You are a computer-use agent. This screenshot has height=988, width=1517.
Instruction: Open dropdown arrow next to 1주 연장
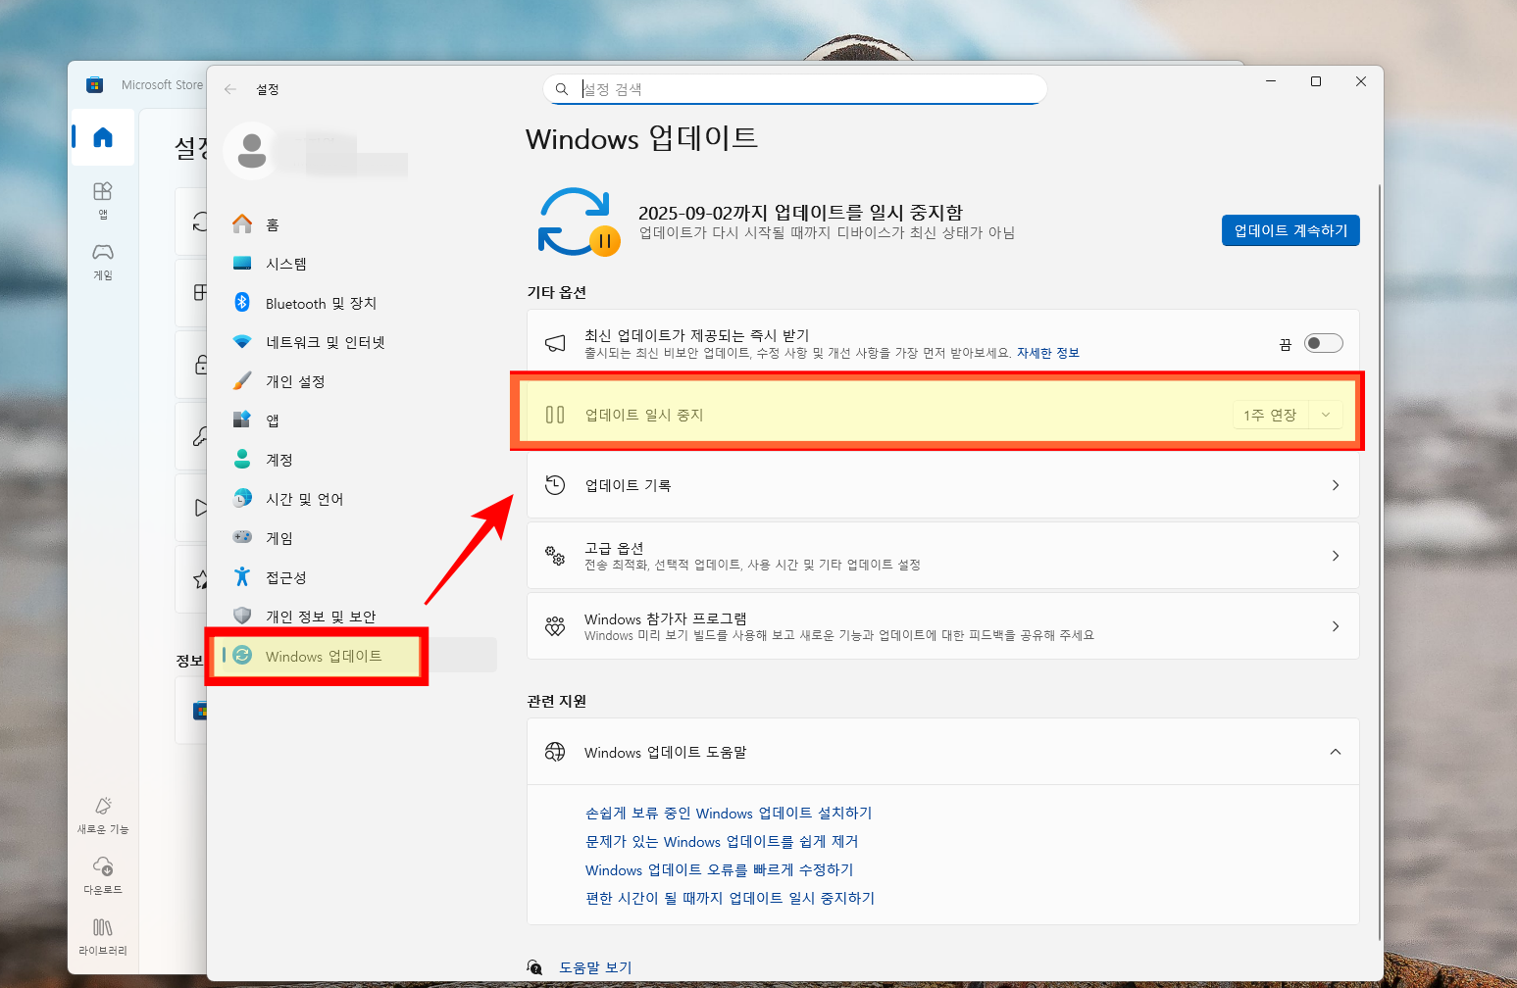coord(1326,416)
